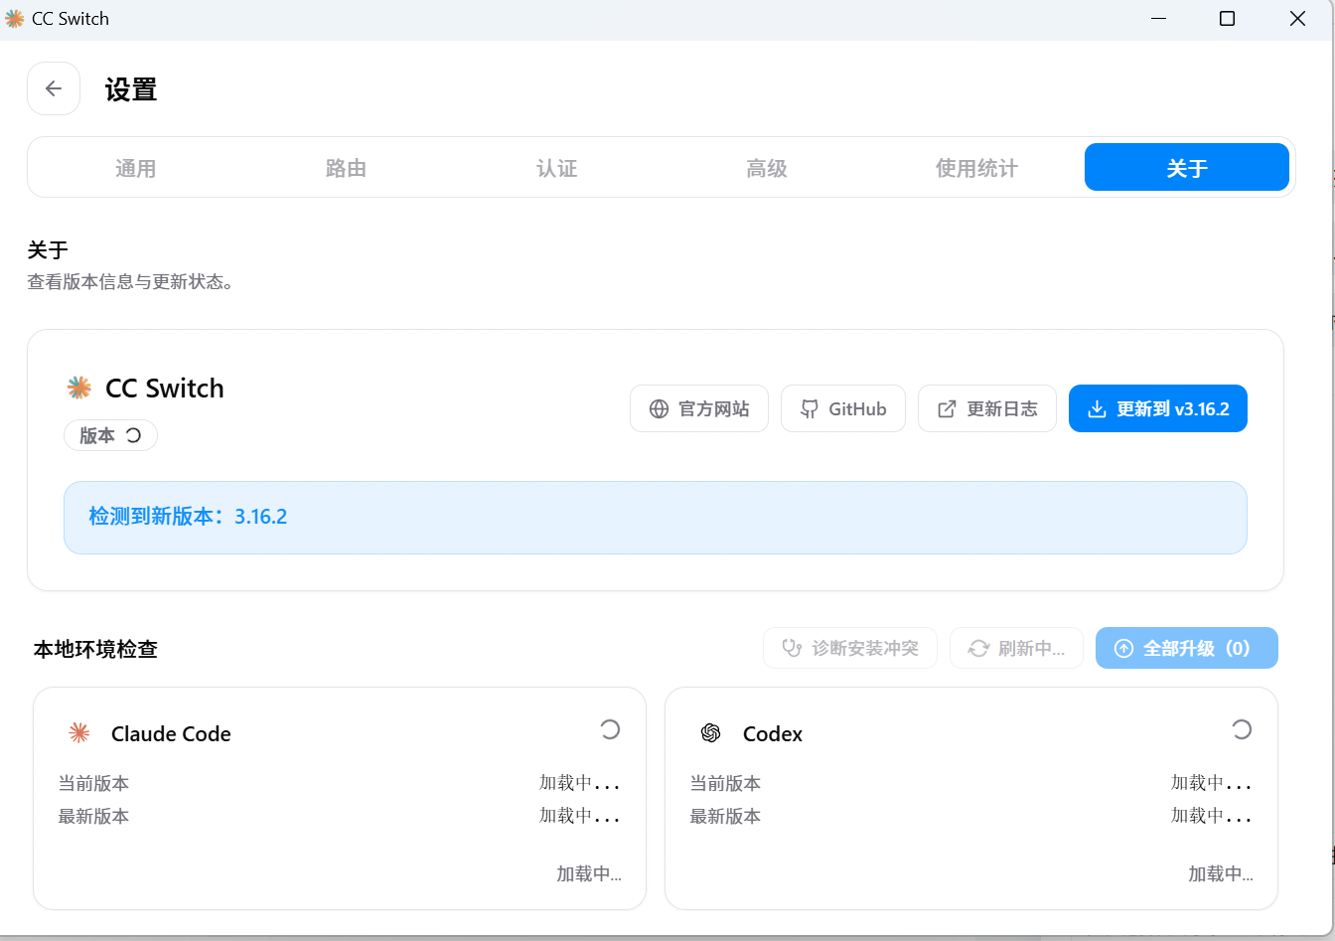Click 最新版本 label in Codex card
Image resolution: width=1335 pixels, height=941 pixels.
click(x=725, y=816)
